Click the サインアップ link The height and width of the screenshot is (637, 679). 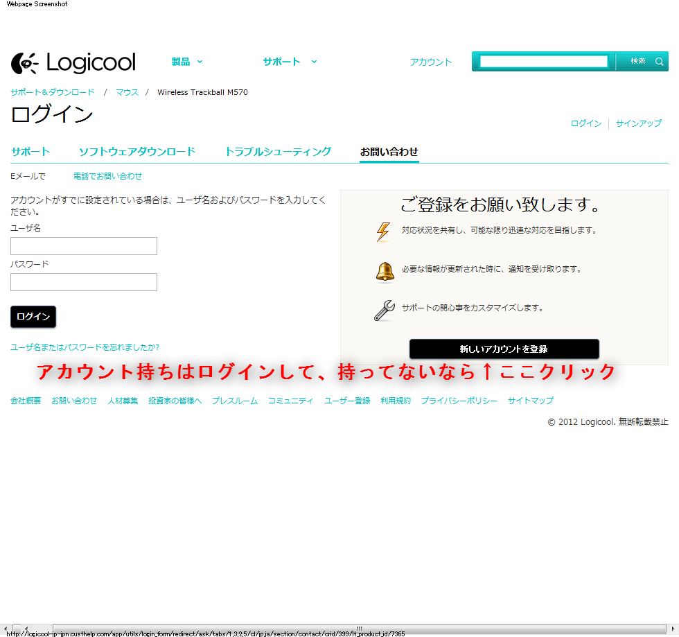tap(639, 123)
